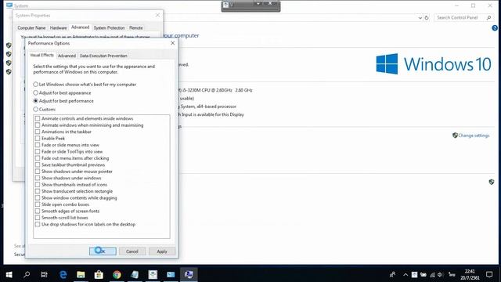Click Cancel in Performance Options
501x282 pixels.
[132, 251]
